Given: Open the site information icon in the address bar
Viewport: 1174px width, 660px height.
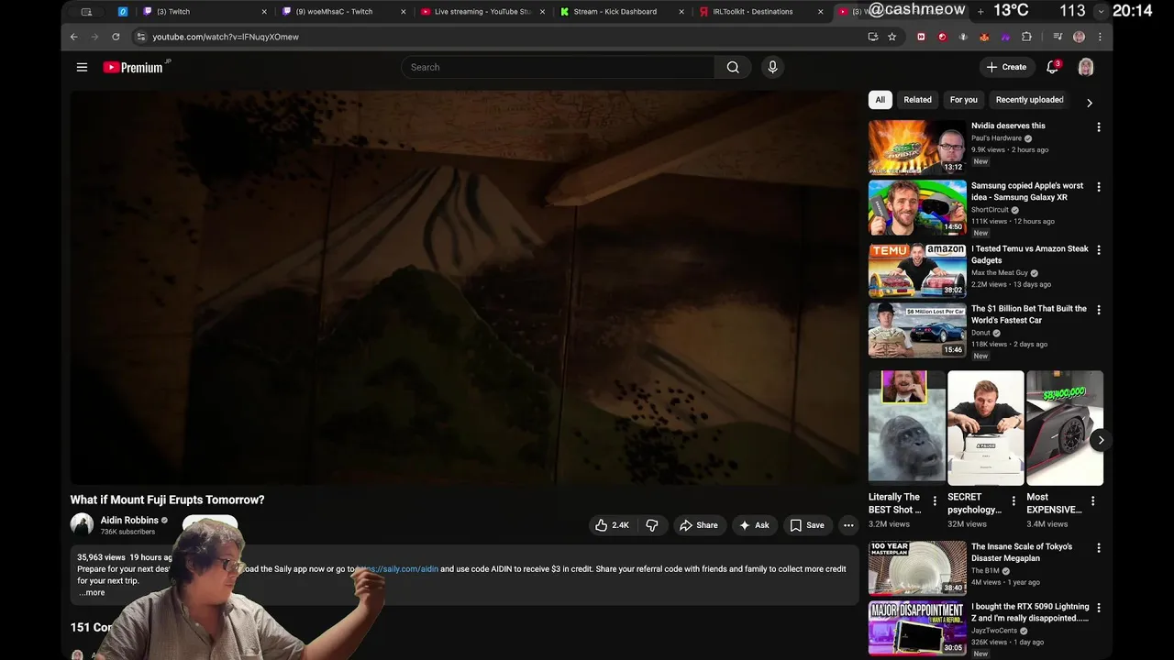Looking at the screenshot, I should click(140, 37).
